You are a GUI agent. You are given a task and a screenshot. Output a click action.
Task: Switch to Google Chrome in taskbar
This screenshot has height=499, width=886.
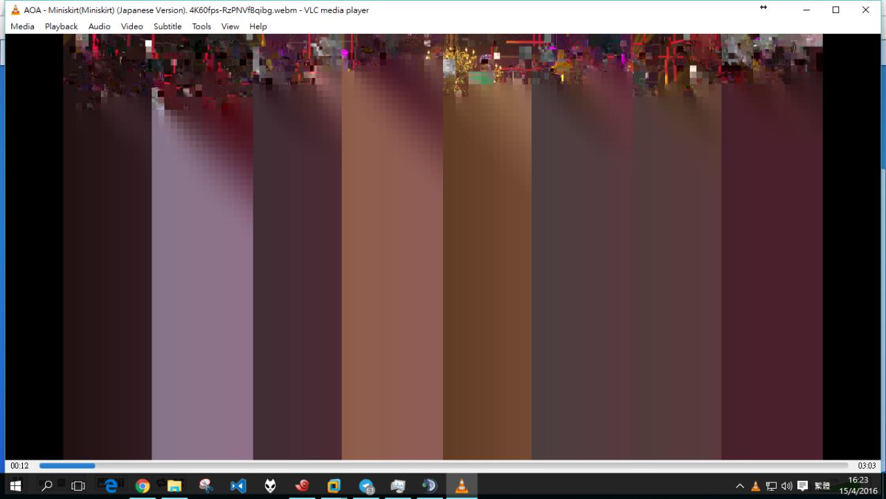pyautogui.click(x=143, y=486)
